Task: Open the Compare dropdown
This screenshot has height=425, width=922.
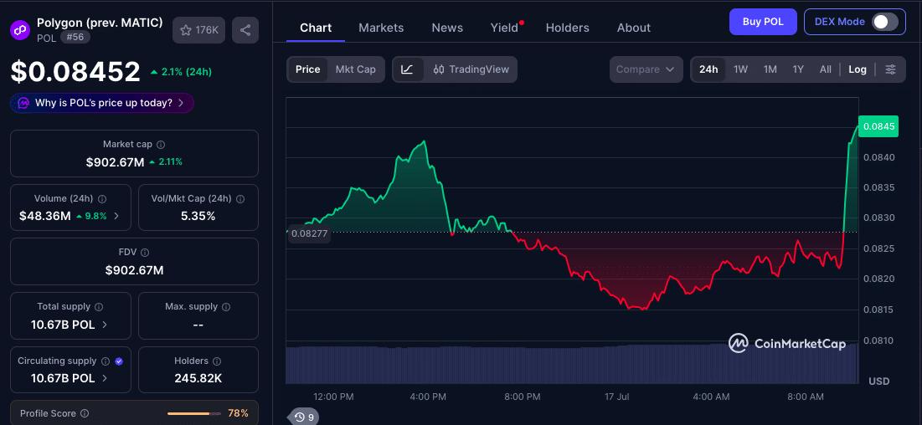Action: 646,69
